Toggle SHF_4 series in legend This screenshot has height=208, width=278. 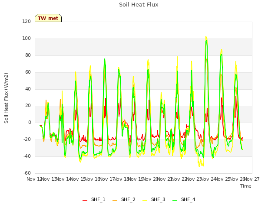coord(184,199)
